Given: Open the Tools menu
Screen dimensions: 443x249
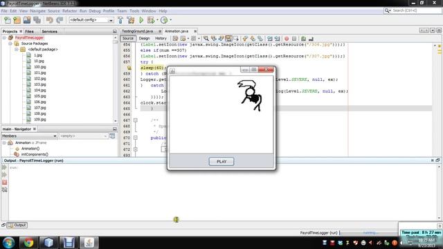Looking at the screenshot, I should pyautogui.click(x=134, y=11).
